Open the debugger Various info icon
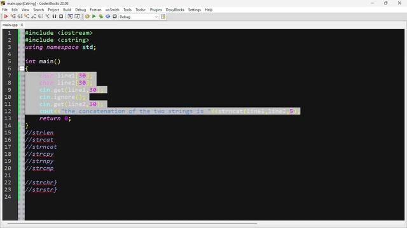Screen dimensions: 407x228 (x=77, y=16)
